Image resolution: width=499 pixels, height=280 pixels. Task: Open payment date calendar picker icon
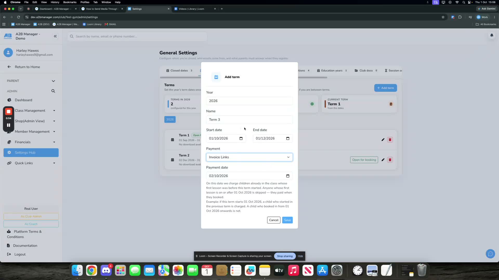pyautogui.click(x=288, y=176)
